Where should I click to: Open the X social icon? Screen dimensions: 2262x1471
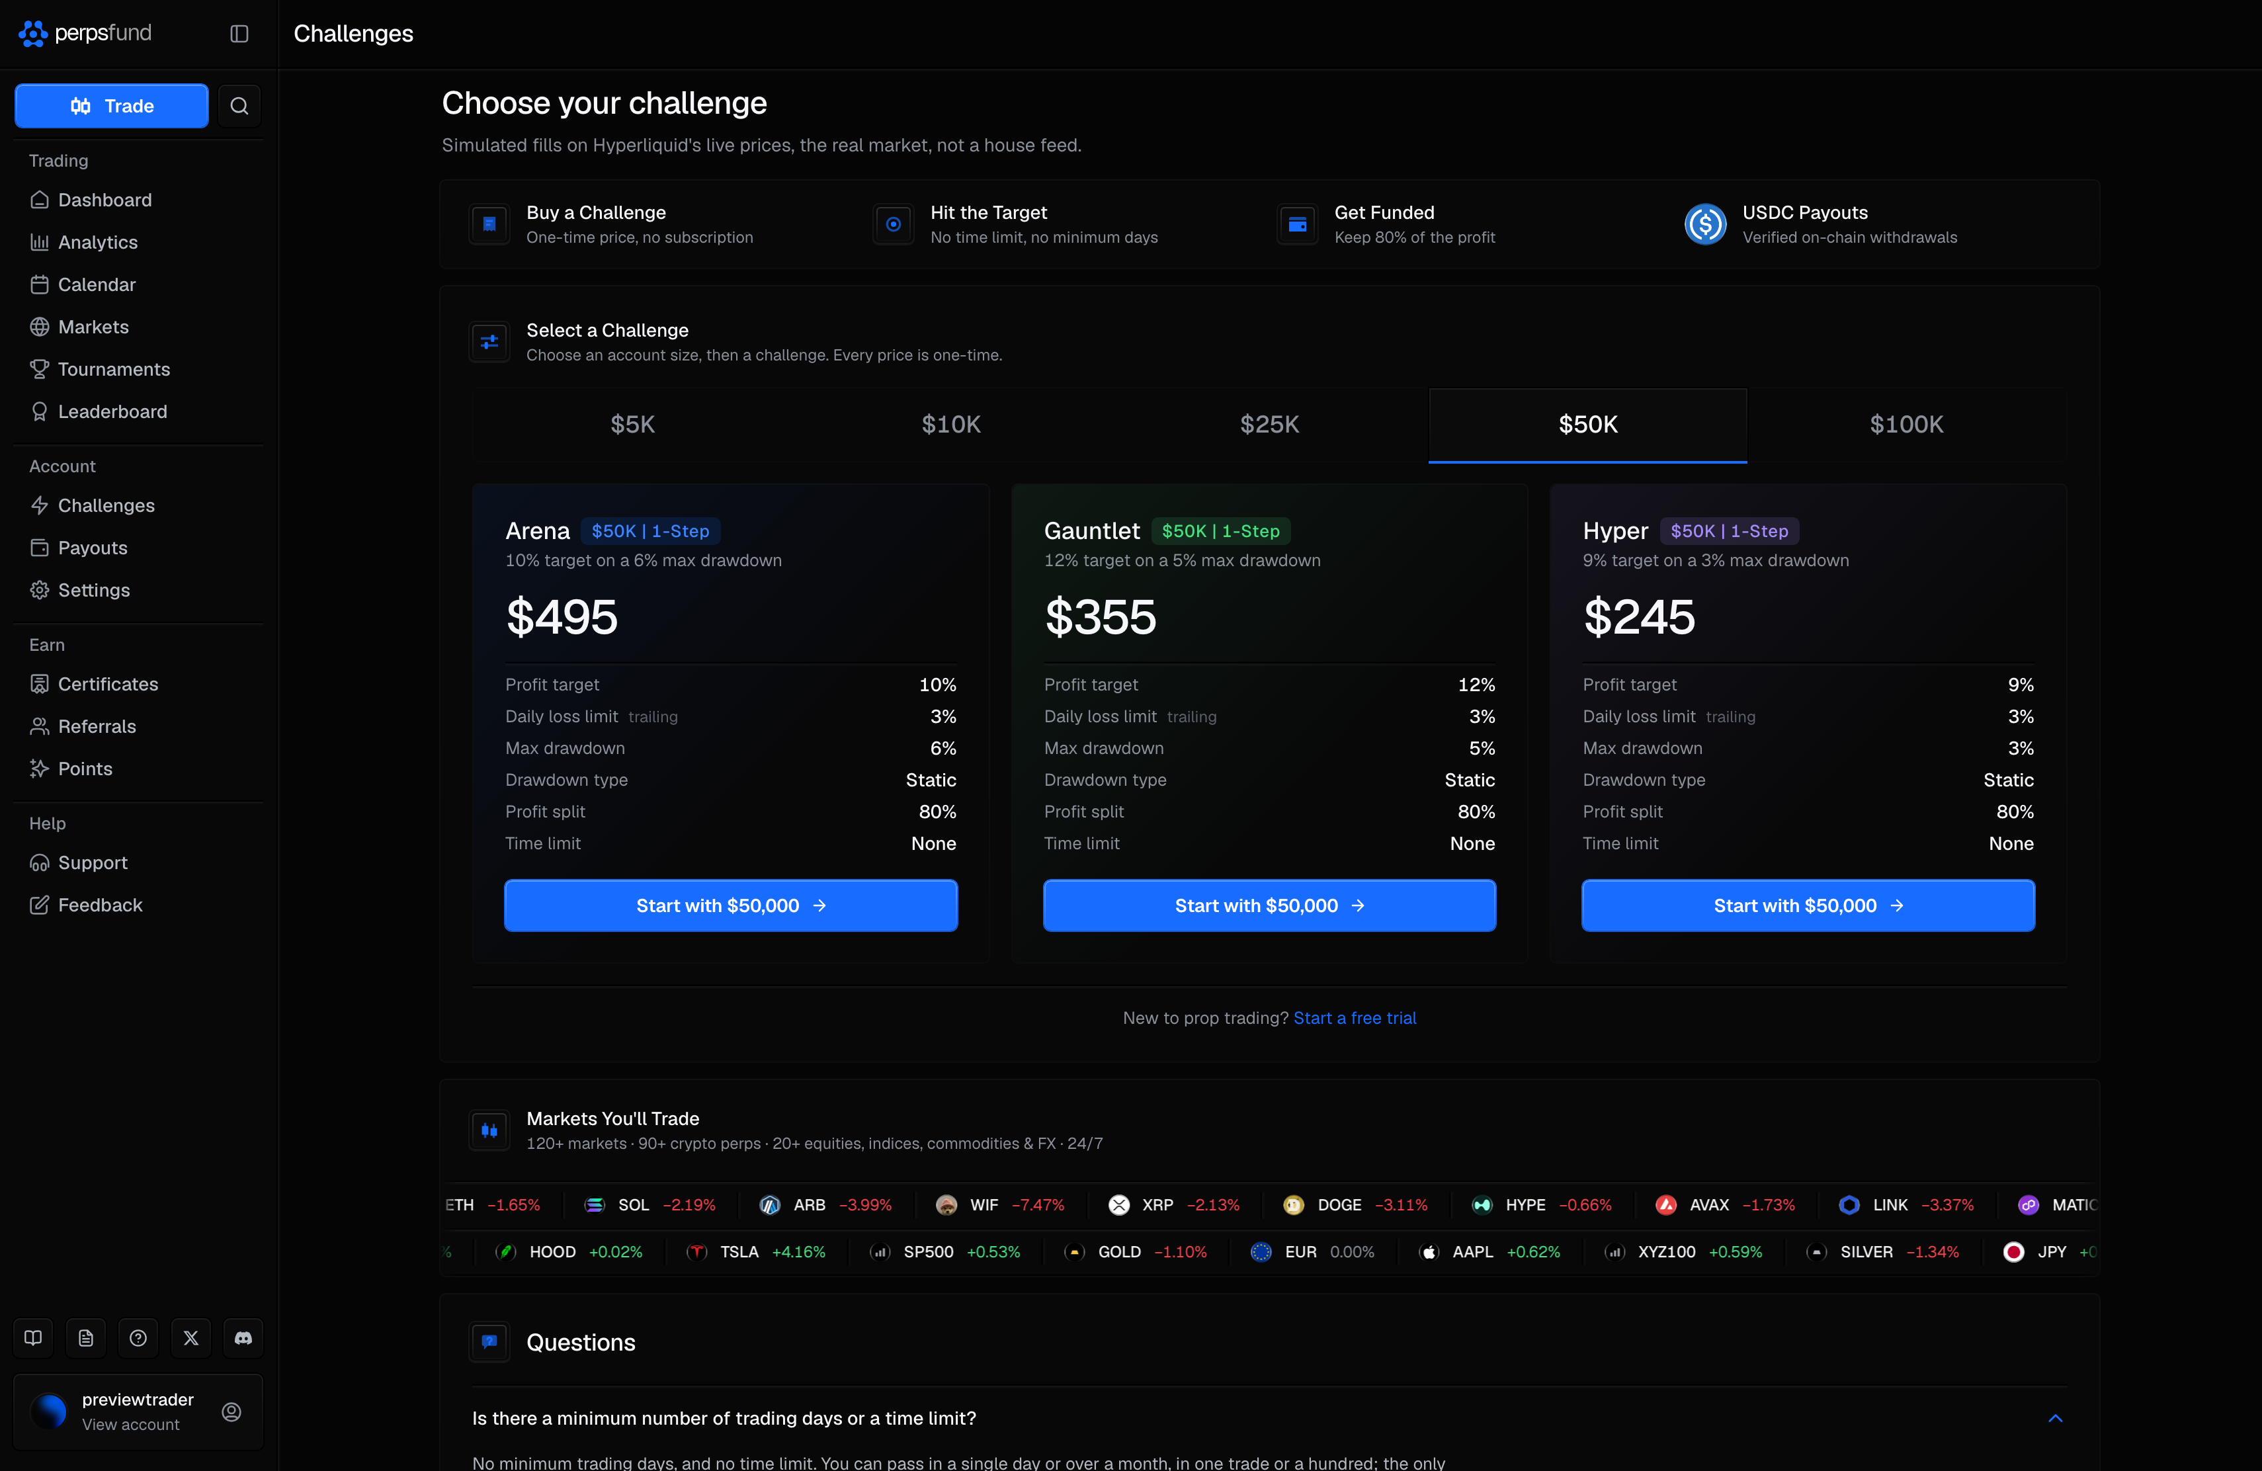point(191,1338)
